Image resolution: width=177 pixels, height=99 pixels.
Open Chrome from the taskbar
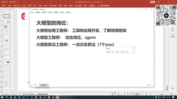tap(11, 97)
